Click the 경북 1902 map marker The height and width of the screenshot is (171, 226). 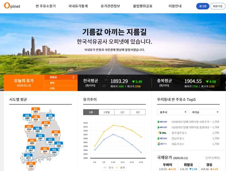click(x=56, y=134)
